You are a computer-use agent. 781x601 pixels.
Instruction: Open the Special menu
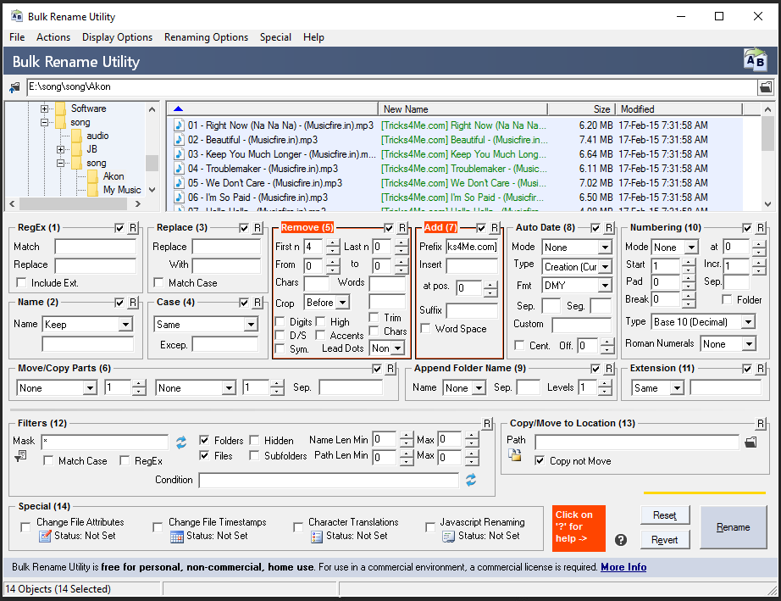tap(275, 37)
